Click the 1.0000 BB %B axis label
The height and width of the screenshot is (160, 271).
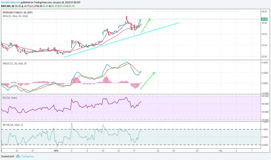[x=265, y=129]
